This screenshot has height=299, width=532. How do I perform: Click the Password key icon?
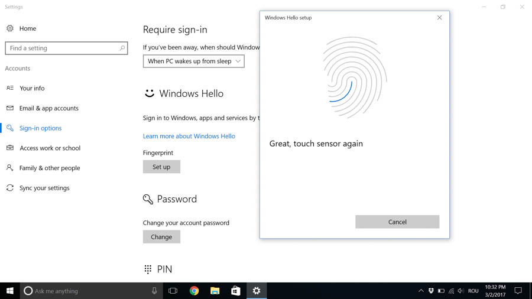point(148,199)
